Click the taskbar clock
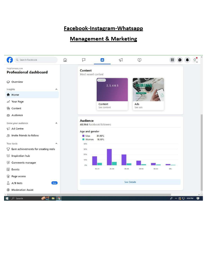Image resolution: width=207 pixels, height=268 pixels. [190, 198]
